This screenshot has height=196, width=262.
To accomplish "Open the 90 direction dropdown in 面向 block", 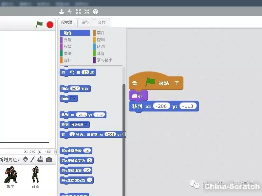I will coord(76,89).
